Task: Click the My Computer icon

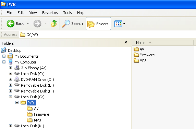Action: (10, 62)
